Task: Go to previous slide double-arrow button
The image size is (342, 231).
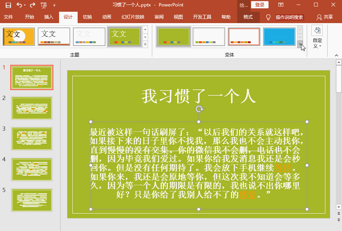Action: pos(339,213)
